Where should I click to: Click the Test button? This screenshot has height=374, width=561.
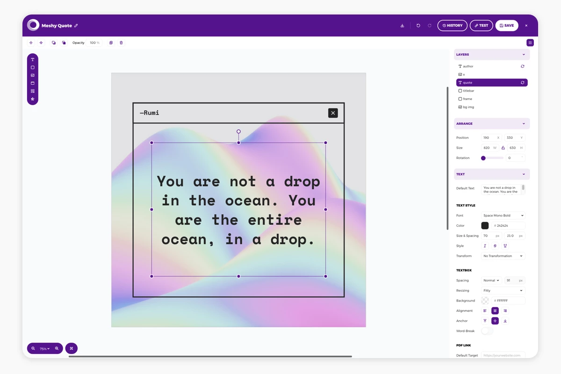click(x=481, y=26)
